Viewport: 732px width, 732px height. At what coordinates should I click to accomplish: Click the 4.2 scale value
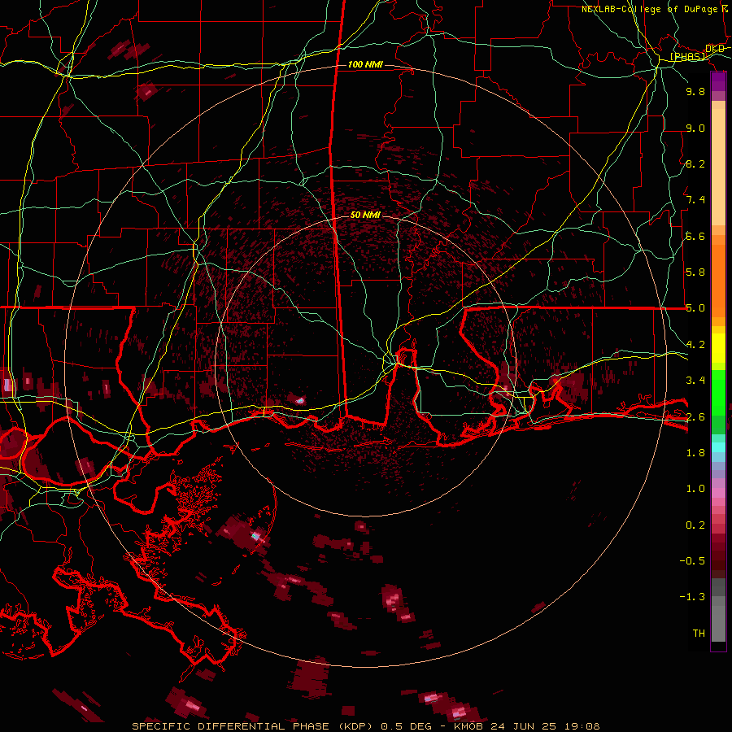pos(695,345)
